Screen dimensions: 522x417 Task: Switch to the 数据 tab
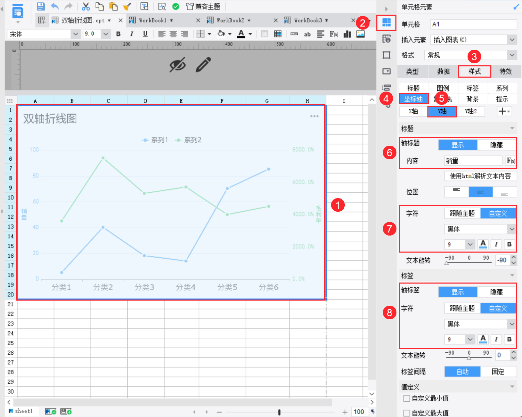click(443, 71)
